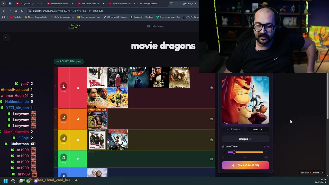Open Ethernet internet bookmark
The height and width of the screenshot is (185, 329).
tap(89, 17)
